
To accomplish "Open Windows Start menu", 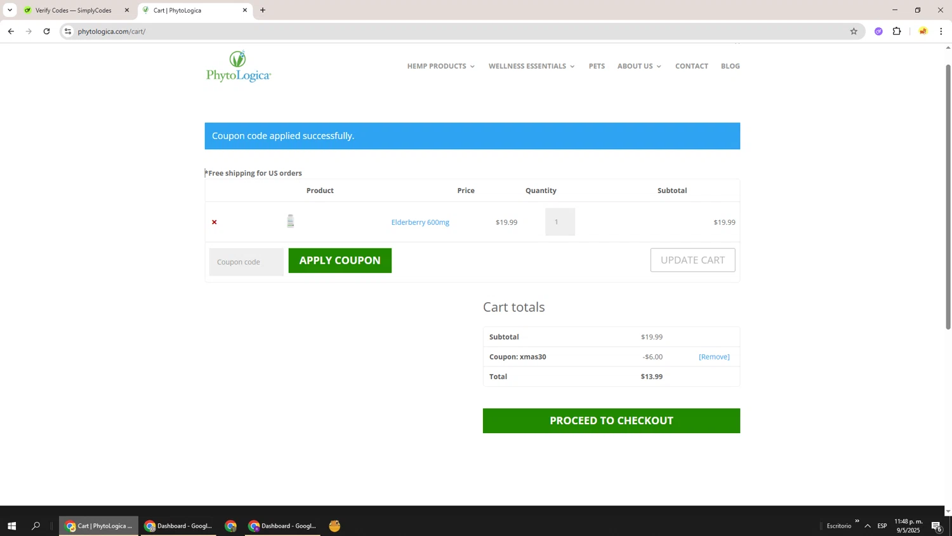I will pyautogui.click(x=11, y=526).
